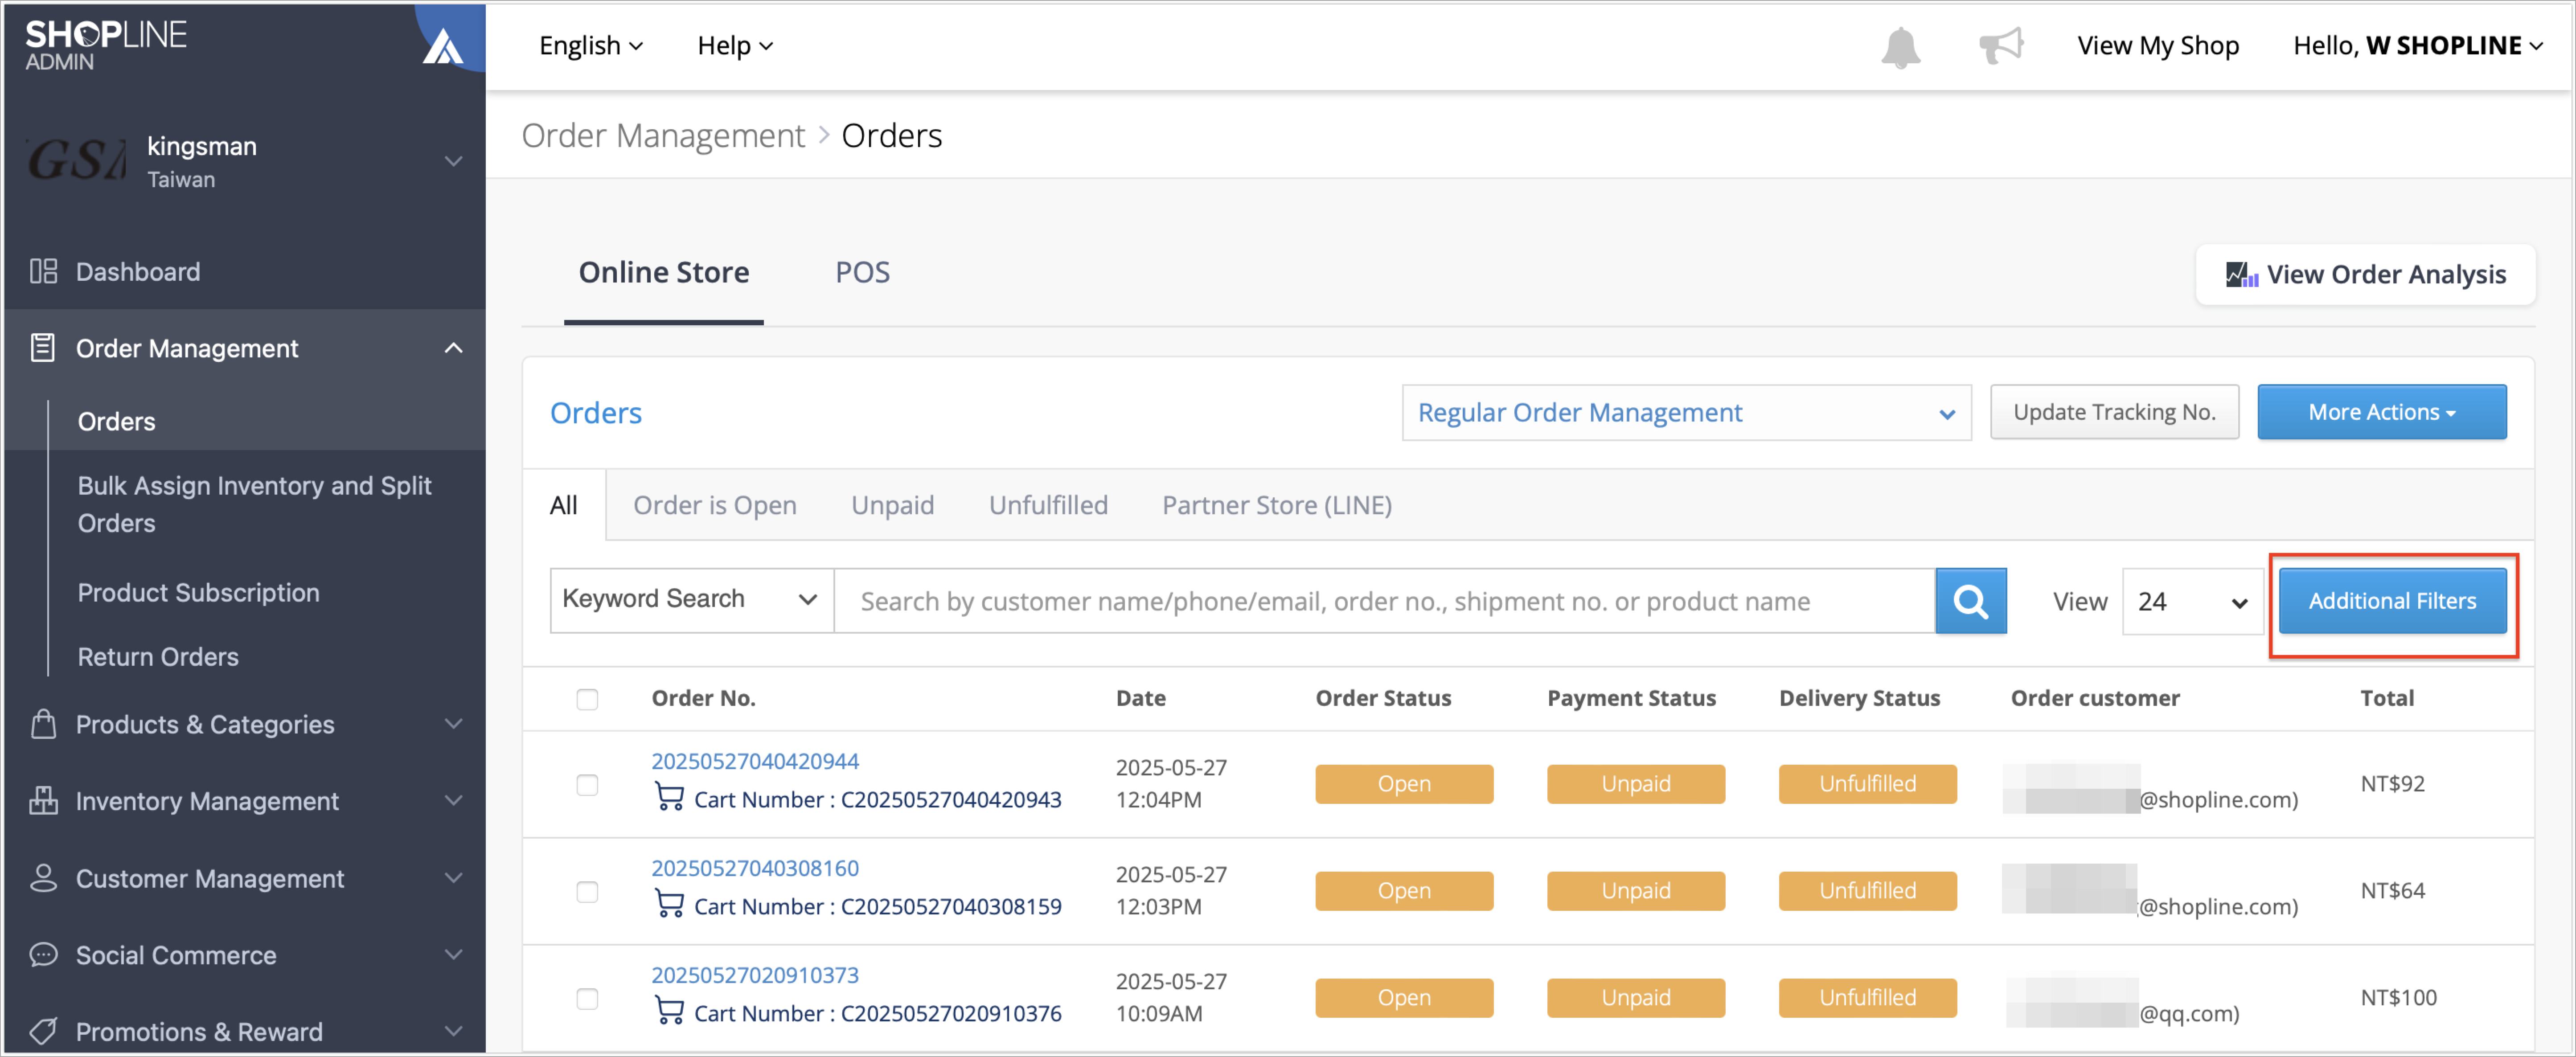Viewport: 2576px width, 1057px height.
Task: Click Unfulfilled badge for order 20250527020910373
Action: pos(1868,998)
